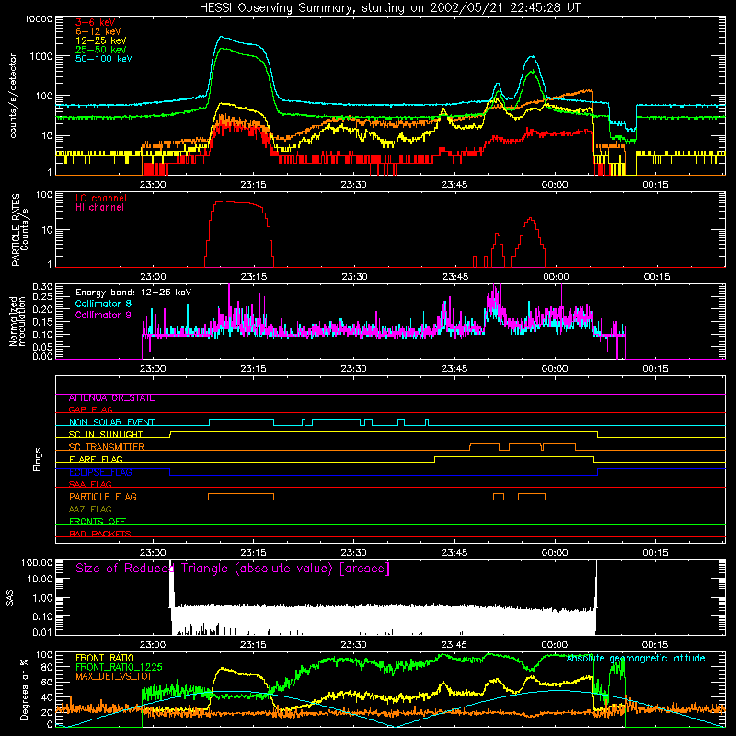Image resolution: width=736 pixels, height=736 pixels.
Task: Click the Degrees or % axis label
Action: (x=23, y=690)
